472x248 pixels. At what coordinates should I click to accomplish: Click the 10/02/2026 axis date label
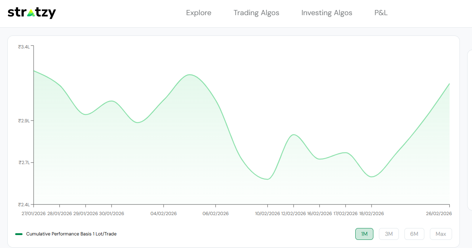pos(267,214)
